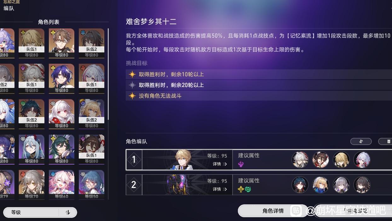392x221 pixels.
Task: Expand 详情 chevron for enemy team 2
Action: 220,189
